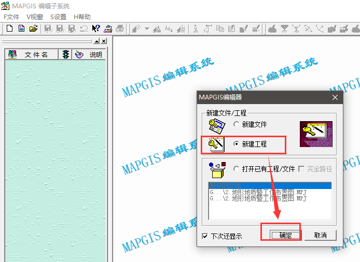Close the MAPGIS编辑器 dialog
The image size is (360, 262).
pyautogui.click(x=335, y=97)
